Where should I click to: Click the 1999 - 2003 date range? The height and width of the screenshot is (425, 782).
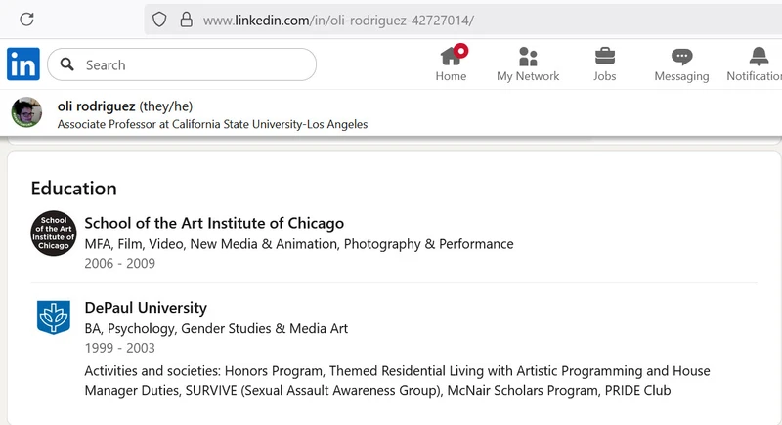pos(119,348)
